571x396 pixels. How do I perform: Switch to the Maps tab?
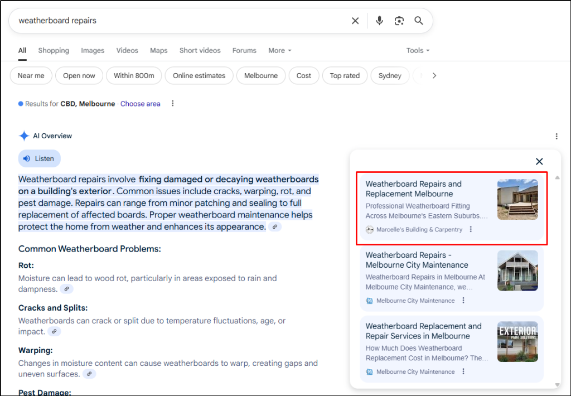click(x=158, y=50)
